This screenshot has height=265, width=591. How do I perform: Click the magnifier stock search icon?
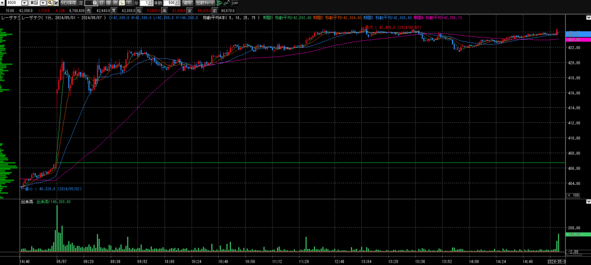50,3
